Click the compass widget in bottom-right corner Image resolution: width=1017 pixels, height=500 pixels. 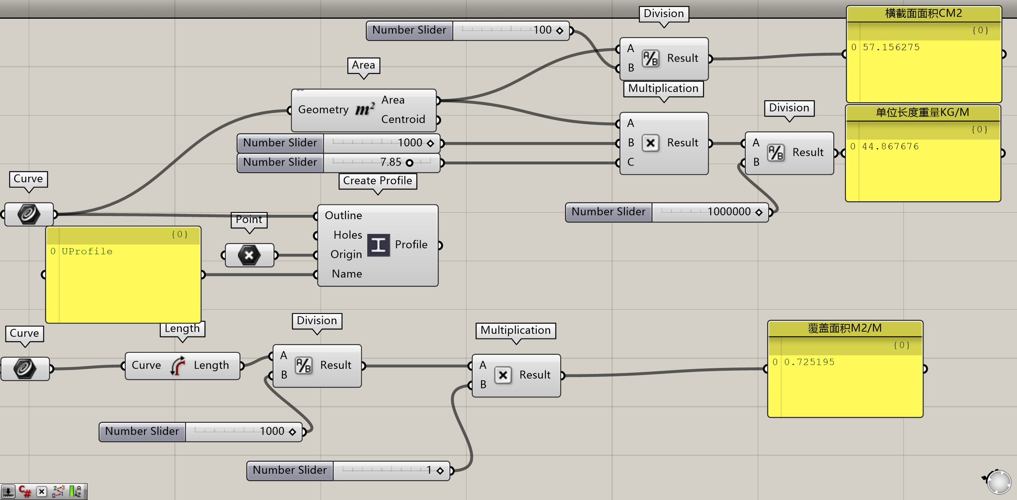[999, 482]
